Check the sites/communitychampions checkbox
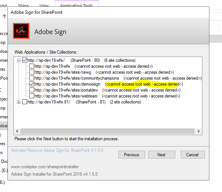 click(32, 78)
